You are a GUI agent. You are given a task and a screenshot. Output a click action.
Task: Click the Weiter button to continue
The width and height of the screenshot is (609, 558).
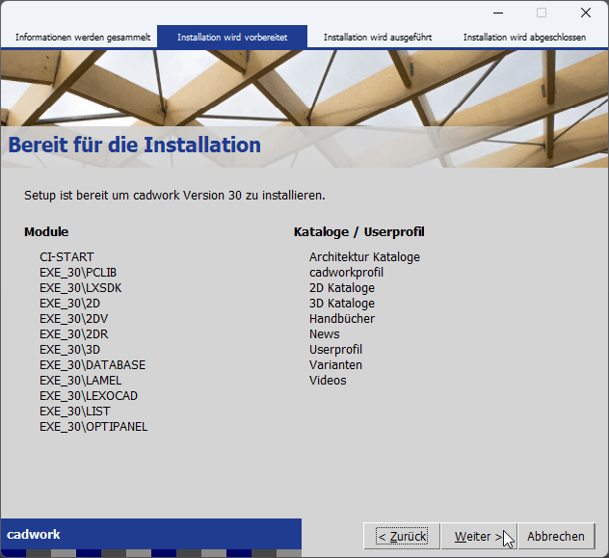pos(479,536)
